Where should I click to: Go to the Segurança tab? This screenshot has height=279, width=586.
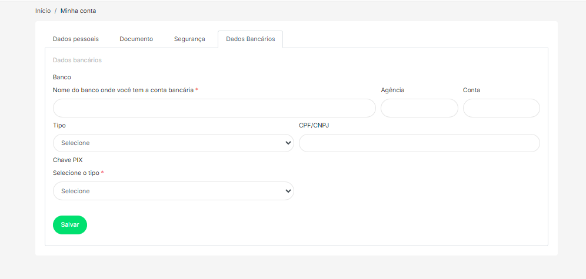click(189, 39)
